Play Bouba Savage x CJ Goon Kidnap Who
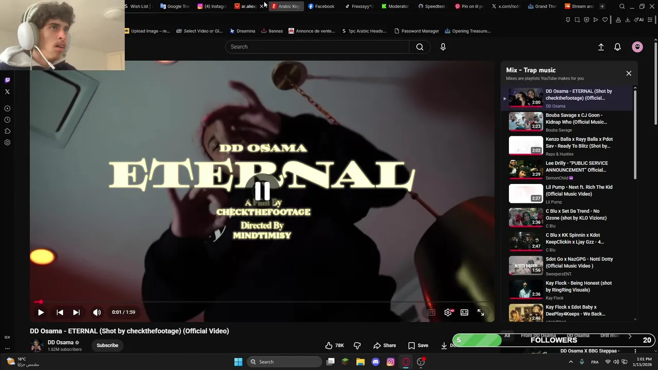This screenshot has height=370, width=658. 567,122
